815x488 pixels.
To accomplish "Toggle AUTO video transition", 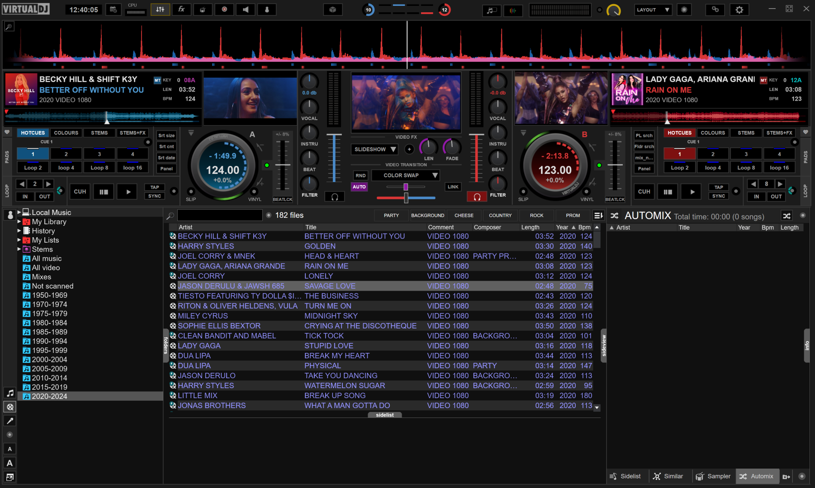I will 359,187.
